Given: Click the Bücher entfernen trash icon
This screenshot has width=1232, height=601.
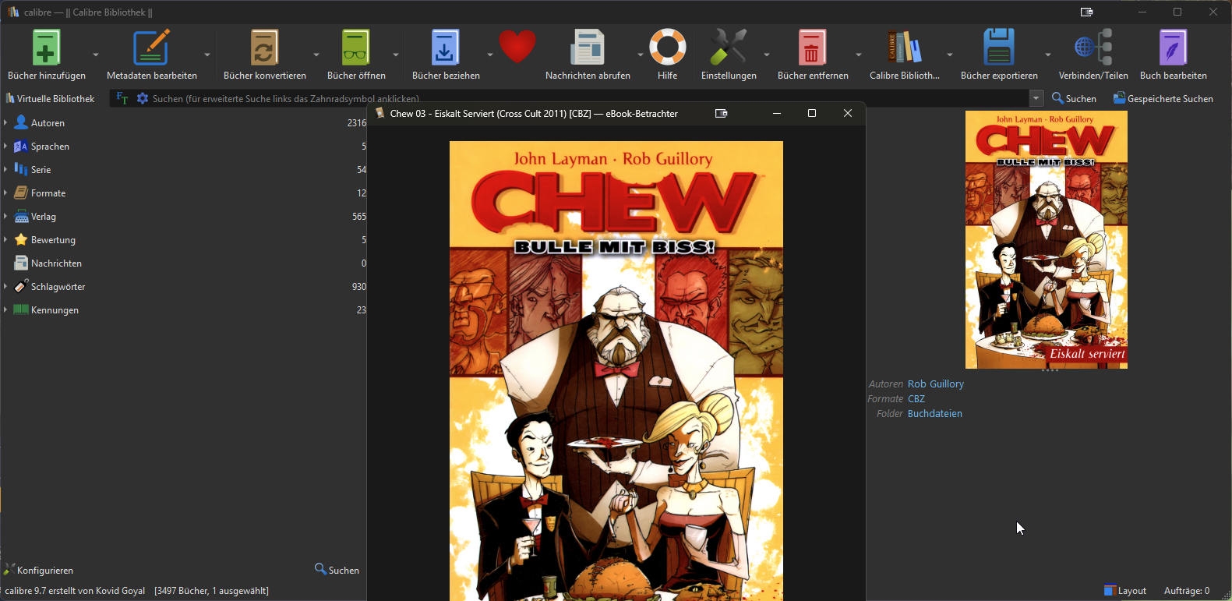Looking at the screenshot, I should point(812,48).
